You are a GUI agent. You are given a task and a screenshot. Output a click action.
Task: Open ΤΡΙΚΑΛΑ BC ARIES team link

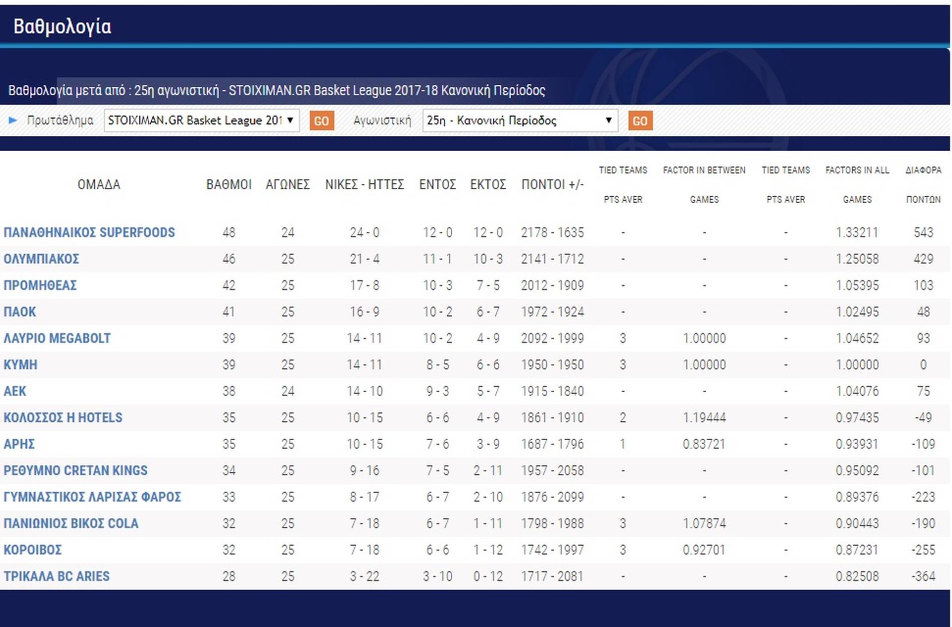pyautogui.click(x=57, y=576)
